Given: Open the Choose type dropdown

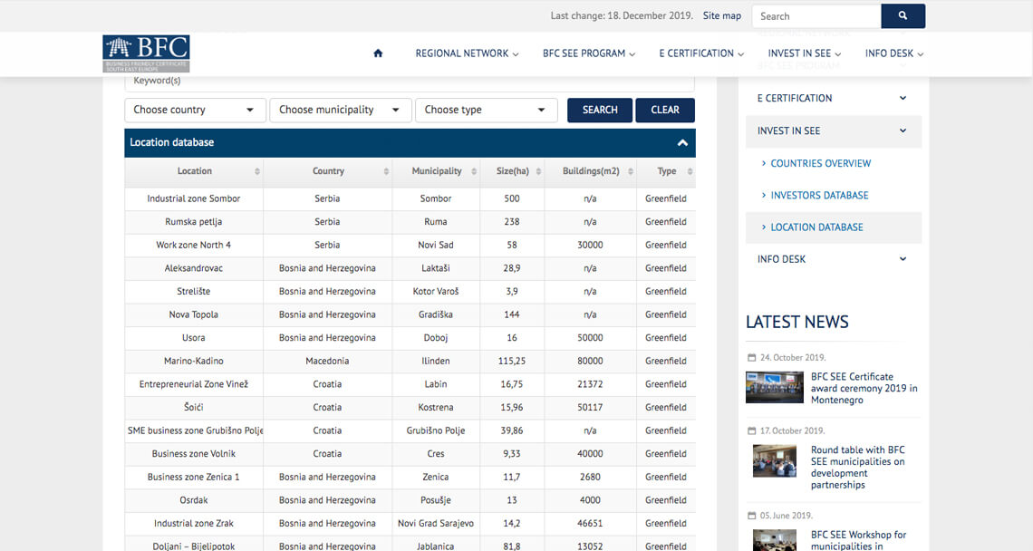Looking at the screenshot, I should click(x=487, y=110).
